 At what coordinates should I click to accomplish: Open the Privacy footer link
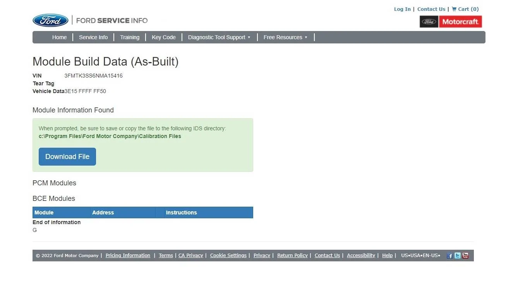click(x=262, y=256)
